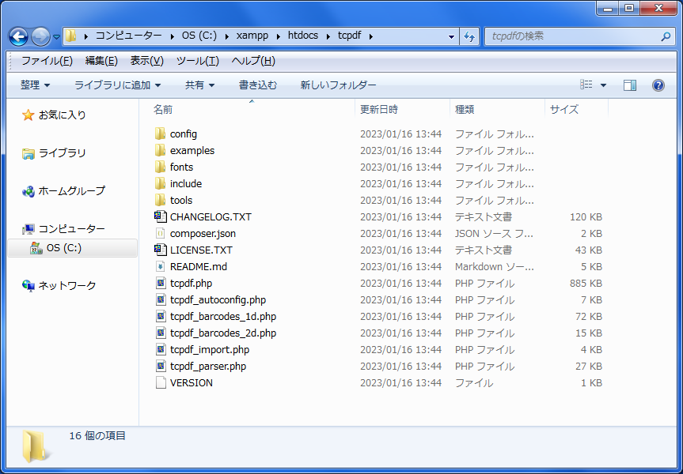This screenshot has width=683, height=474.
Task: Open the 整理 dropdown
Action: [36, 85]
